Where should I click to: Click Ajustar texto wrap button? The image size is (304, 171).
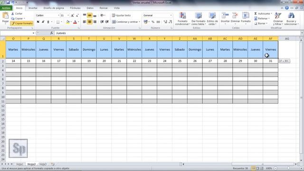(122, 15)
